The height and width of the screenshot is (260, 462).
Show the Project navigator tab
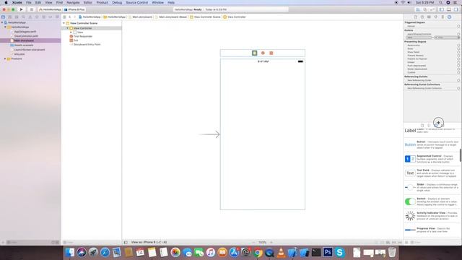(3, 17)
